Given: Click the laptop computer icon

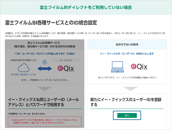Looking at the screenshot, I should coord(117,67).
